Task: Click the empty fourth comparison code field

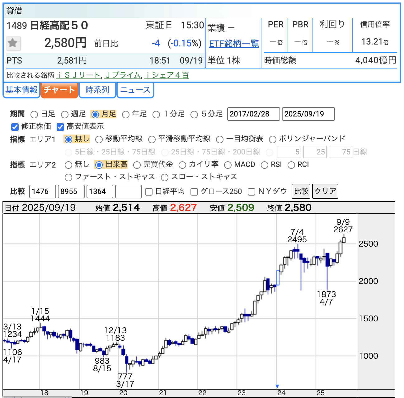Action: (128, 192)
